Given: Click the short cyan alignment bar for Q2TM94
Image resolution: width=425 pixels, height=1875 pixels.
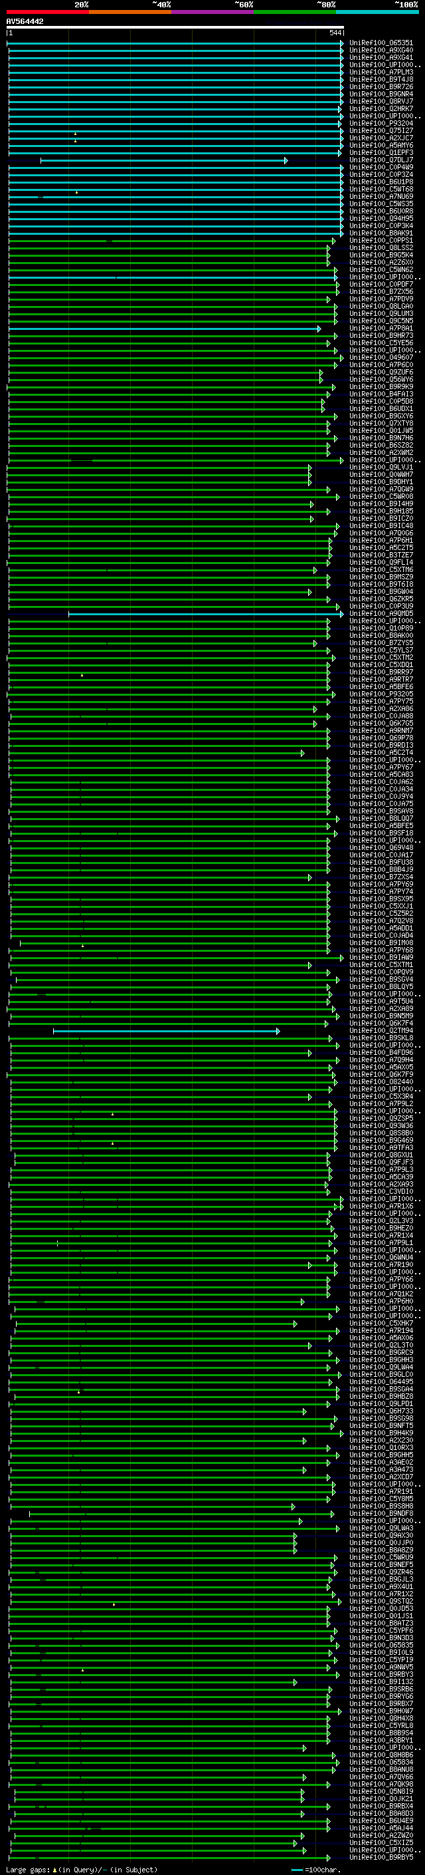Looking at the screenshot, I should (167, 1032).
